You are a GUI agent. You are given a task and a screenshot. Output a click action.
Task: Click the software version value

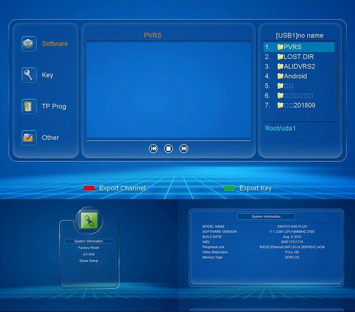292,232
